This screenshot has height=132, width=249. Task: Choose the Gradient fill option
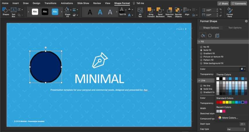(x=201, y=53)
